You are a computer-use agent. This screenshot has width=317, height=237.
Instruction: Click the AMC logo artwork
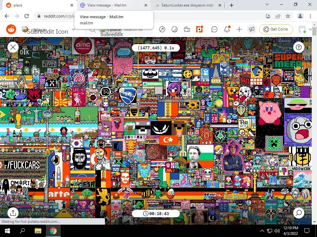tap(83, 45)
